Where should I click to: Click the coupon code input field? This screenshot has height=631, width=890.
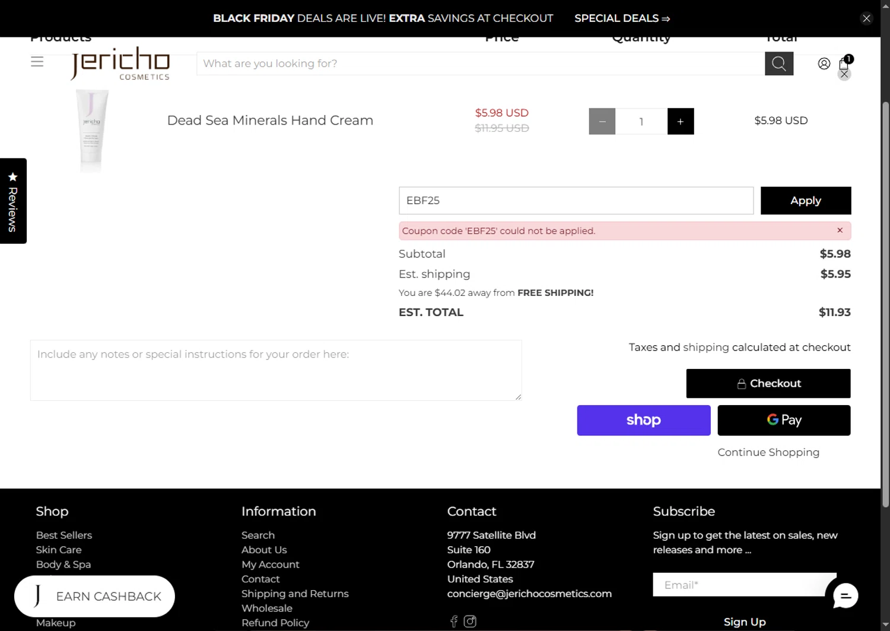[x=576, y=200]
